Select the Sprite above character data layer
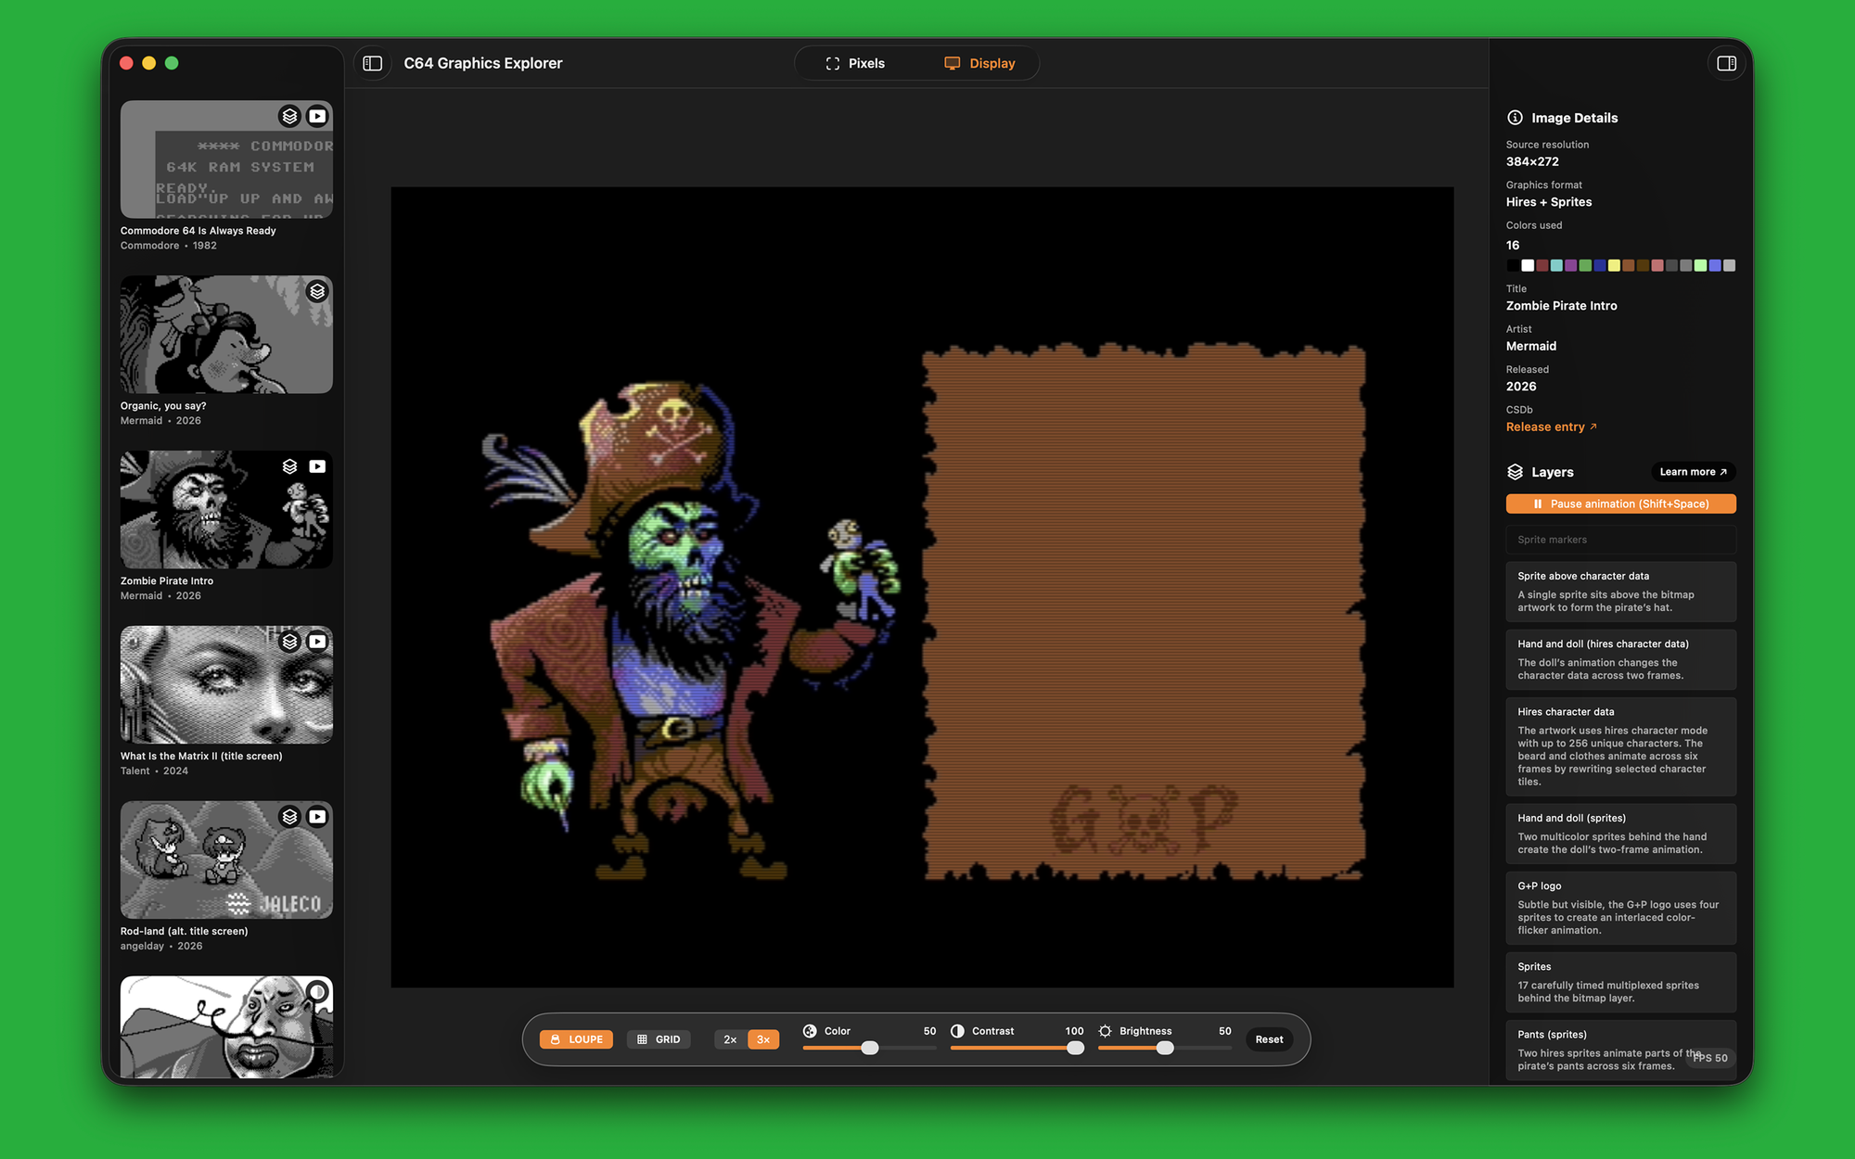This screenshot has height=1159, width=1855. 1620,592
